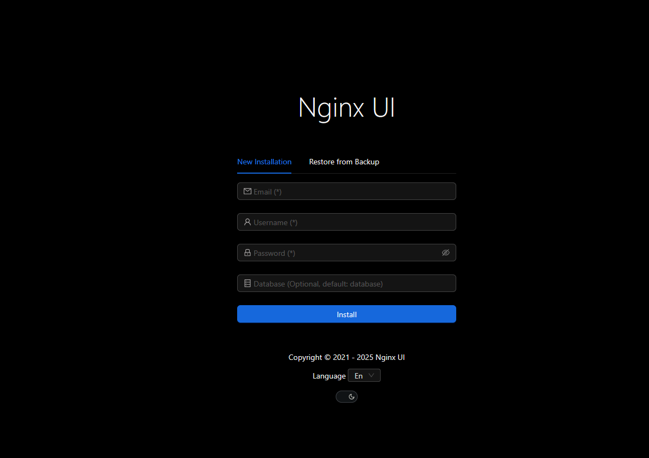Click the user icon in Username field
649x458 pixels.
tap(248, 222)
